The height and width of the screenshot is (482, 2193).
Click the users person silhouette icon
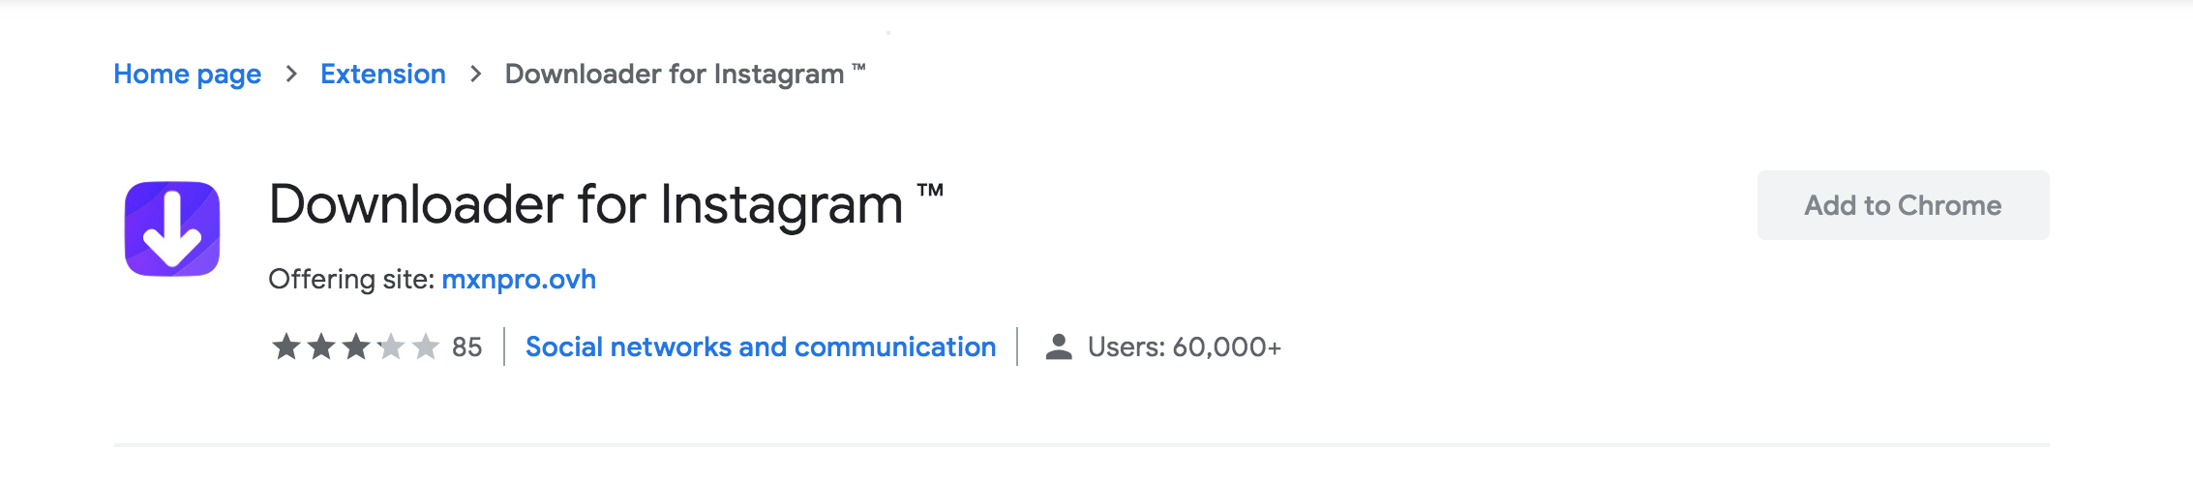[x=1059, y=346]
